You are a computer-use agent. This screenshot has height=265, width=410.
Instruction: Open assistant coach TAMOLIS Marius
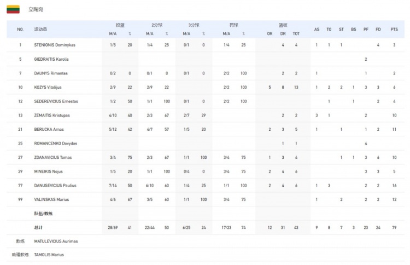pyautogui.click(x=49, y=255)
